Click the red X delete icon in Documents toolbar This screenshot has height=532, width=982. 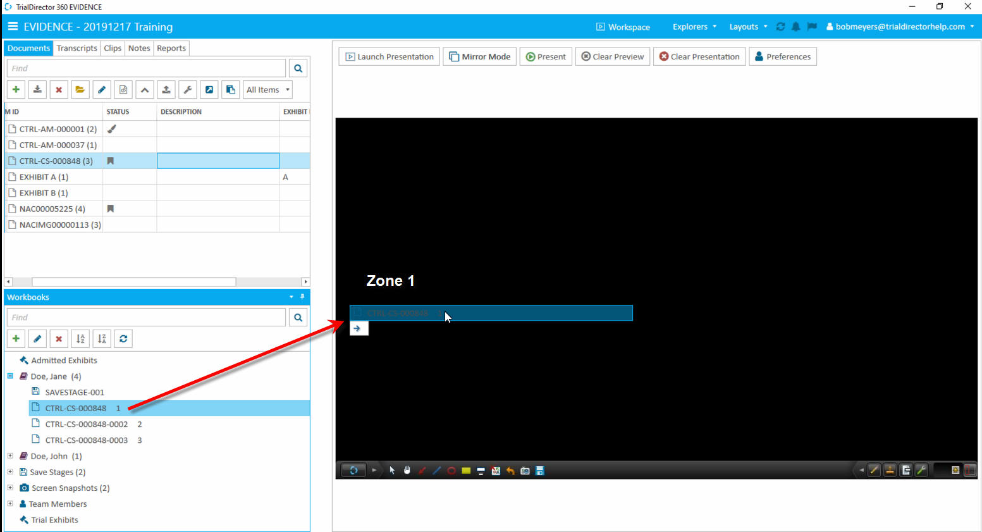point(59,90)
